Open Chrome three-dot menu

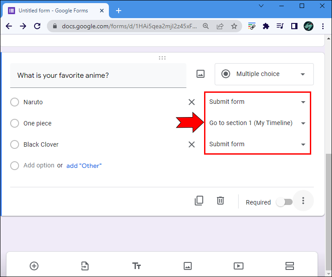[323, 26]
